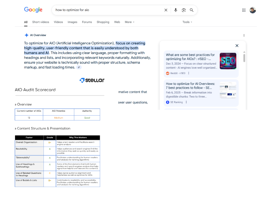Click the SE Ranking article thumbnail
The image size is (272, 197).
click(x=228, y=90)
